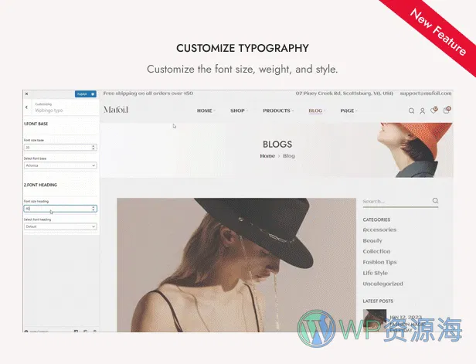This screenshot has width=476, height=364.
Task: Adjust the Font size base stepper arrows
Action: [x=93, y=147]
